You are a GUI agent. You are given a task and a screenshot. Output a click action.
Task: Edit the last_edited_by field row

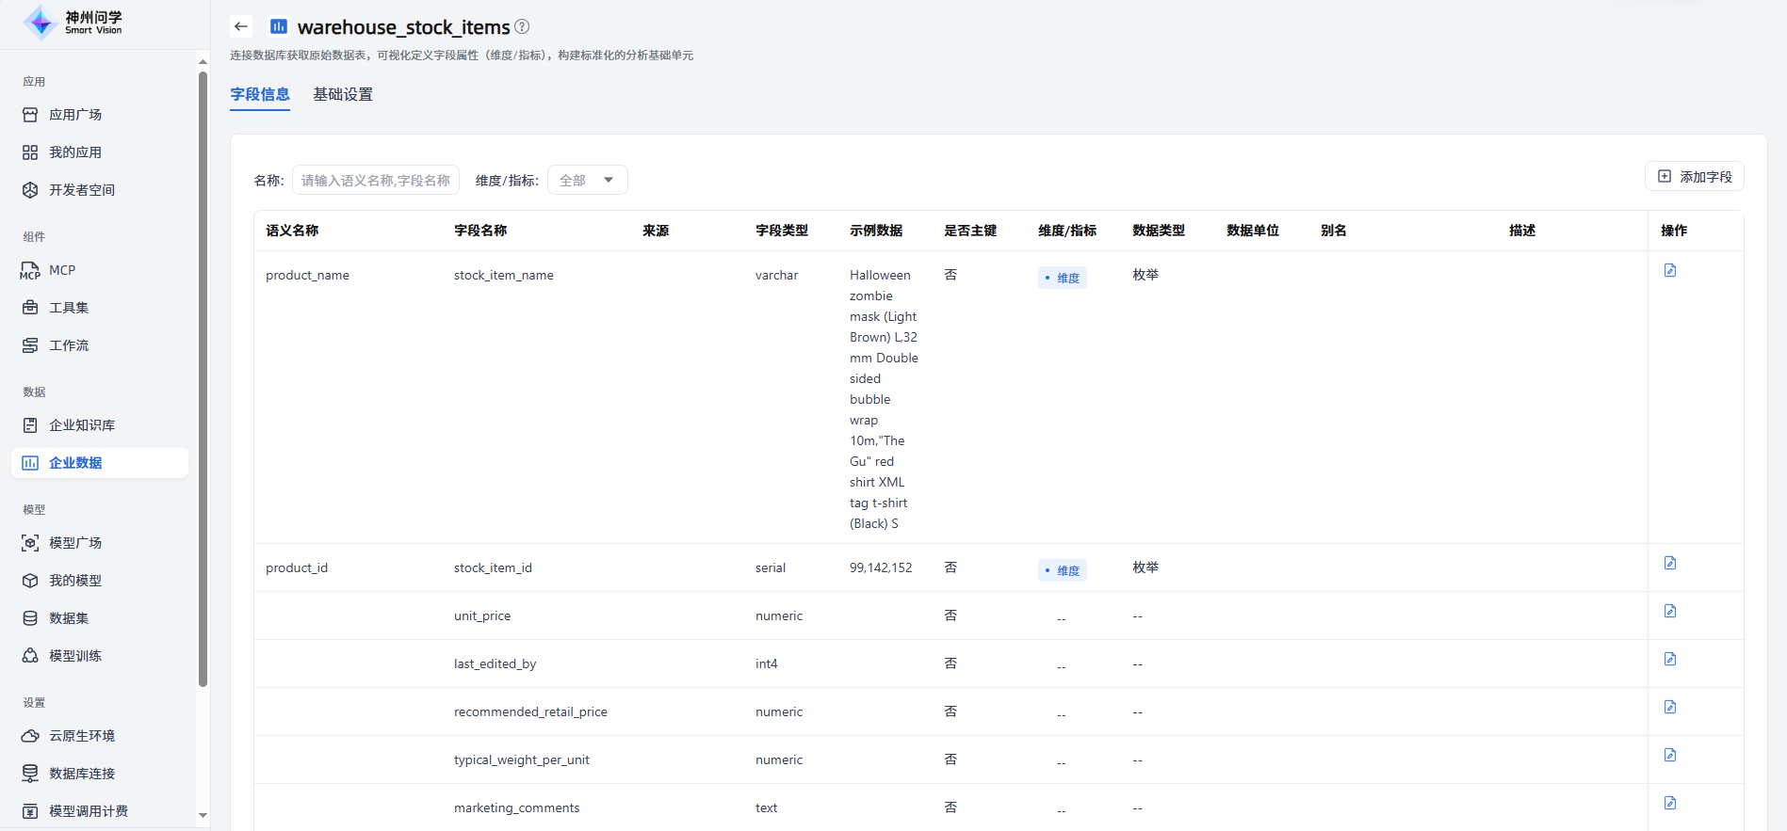[x=1669, y=660]
